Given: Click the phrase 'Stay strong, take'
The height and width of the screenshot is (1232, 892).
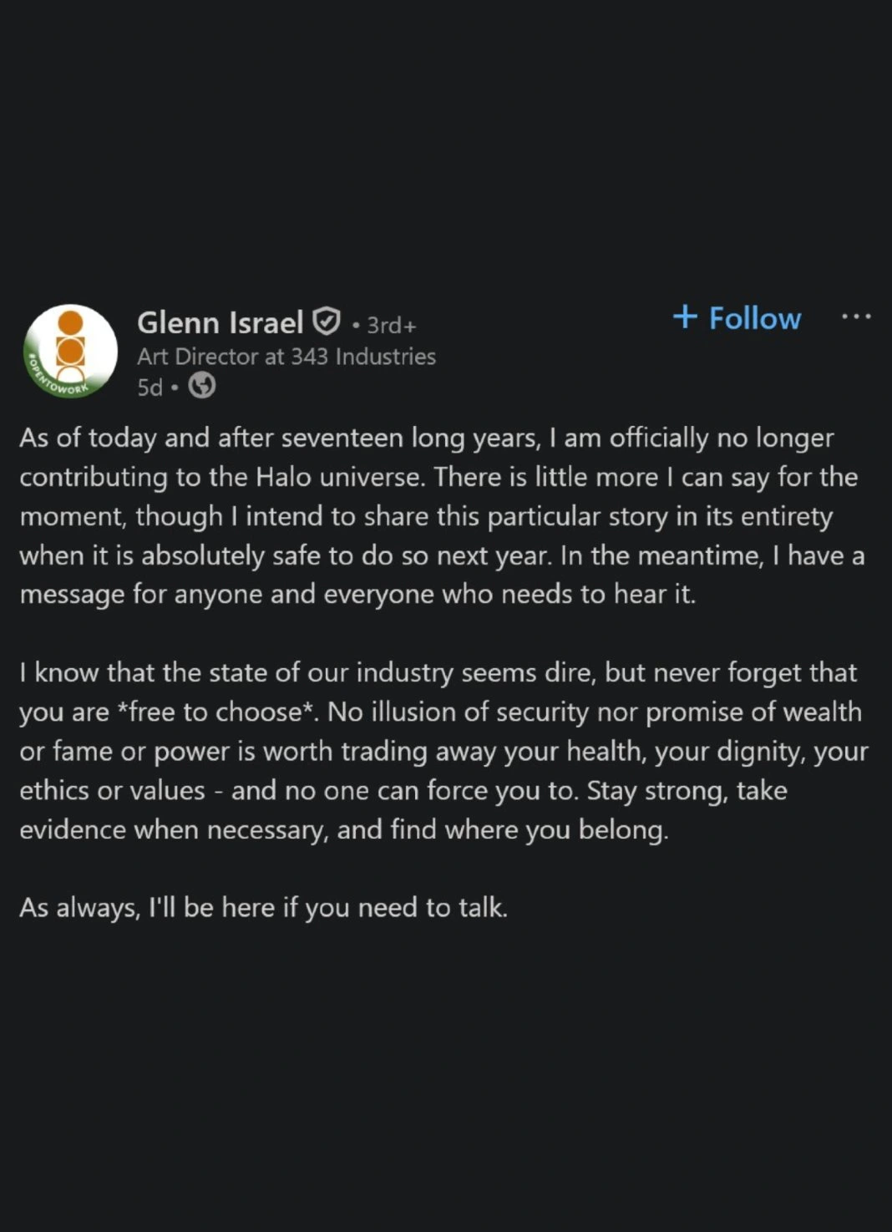Looking at the screenshot, I should point(687,790).
